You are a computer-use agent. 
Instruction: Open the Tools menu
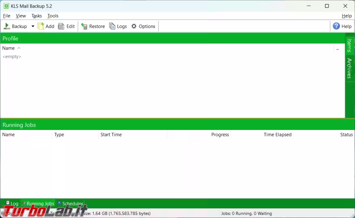click(53, 16)
